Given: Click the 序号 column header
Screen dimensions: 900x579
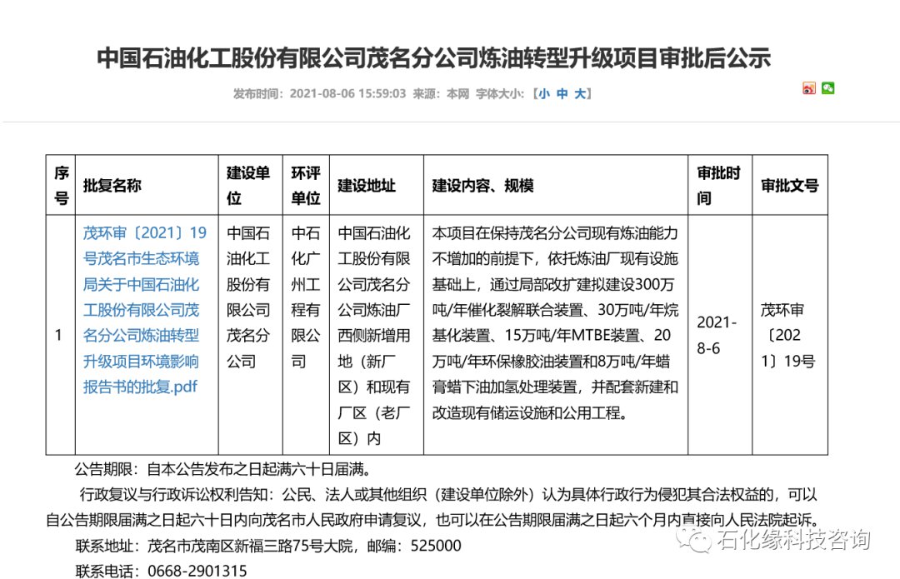Looking at the screenshot, I should pos(61,185).
